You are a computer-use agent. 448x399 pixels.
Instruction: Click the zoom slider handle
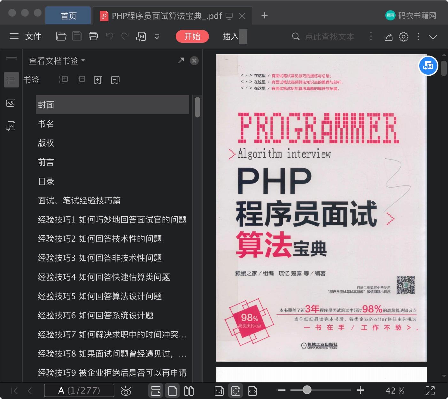307,390
